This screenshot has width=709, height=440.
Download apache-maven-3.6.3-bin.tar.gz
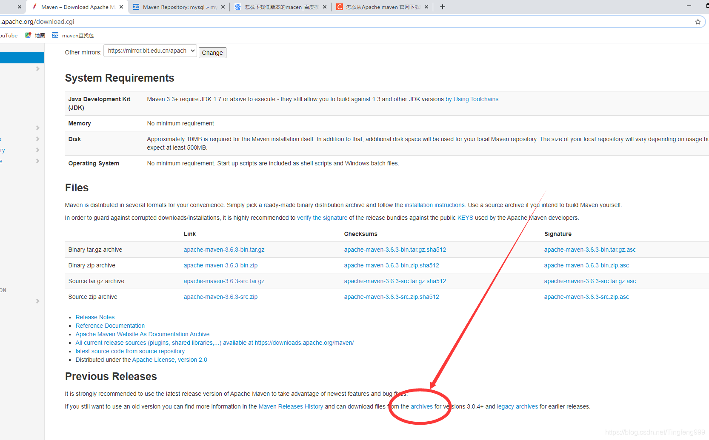point(224,250)
